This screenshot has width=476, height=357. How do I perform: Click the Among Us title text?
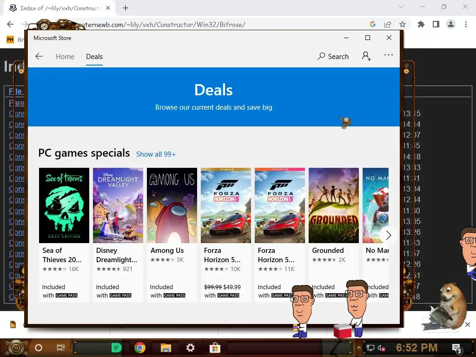[x=167, y=251]
